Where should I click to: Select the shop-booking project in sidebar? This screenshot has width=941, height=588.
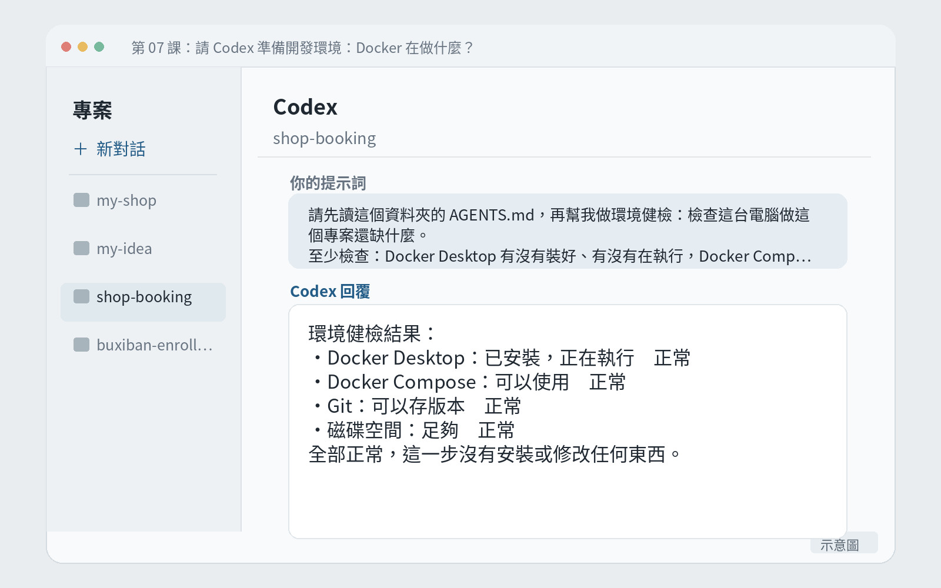click(143, 302)
